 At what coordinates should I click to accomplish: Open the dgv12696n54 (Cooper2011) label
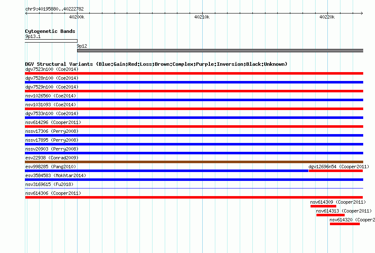click(339, 167)
